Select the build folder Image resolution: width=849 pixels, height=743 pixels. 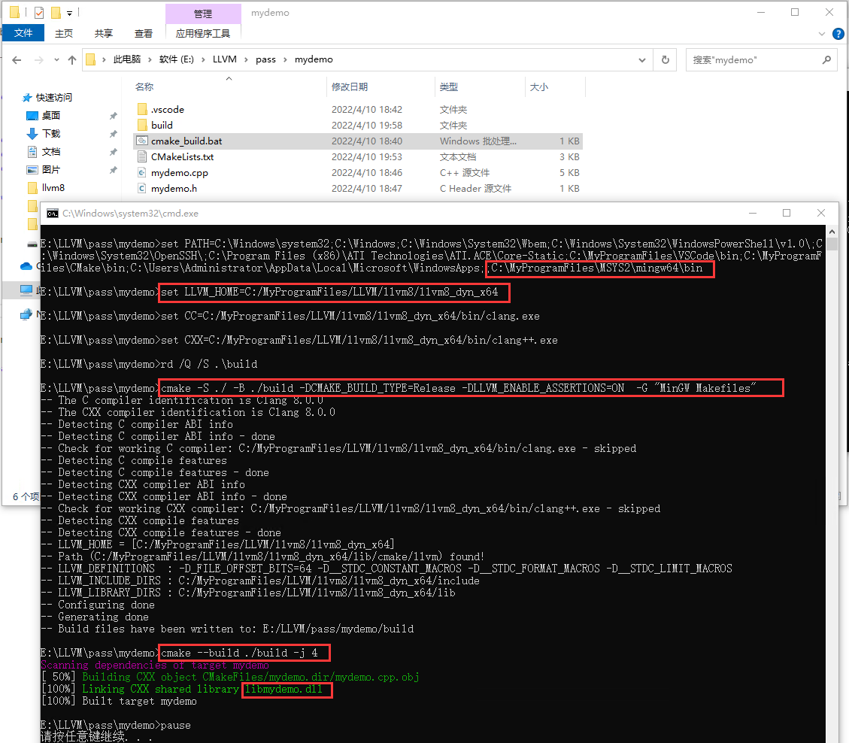162,125
